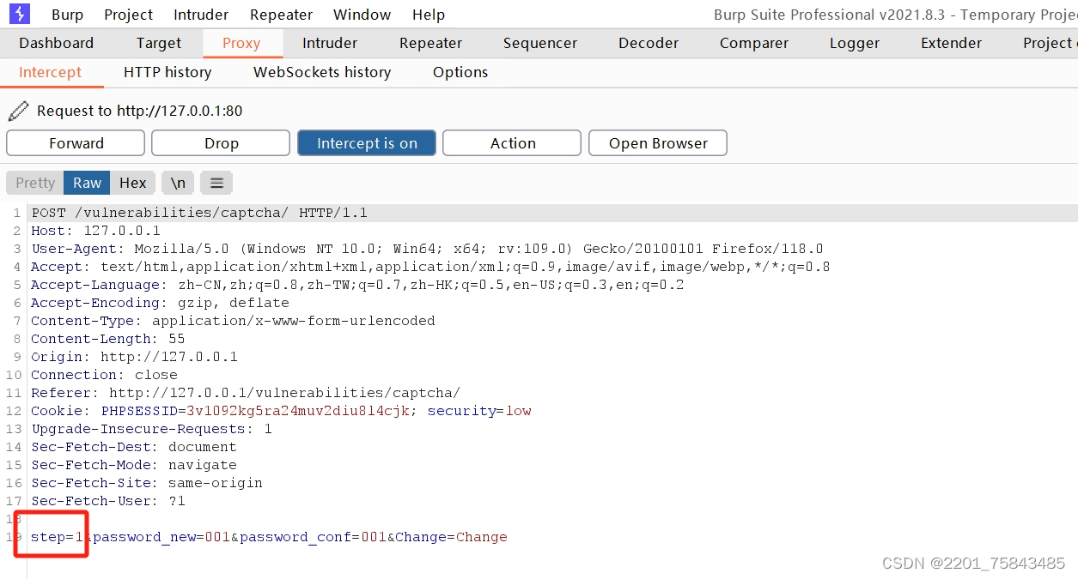Open the Logger tab

pos(855,43)
